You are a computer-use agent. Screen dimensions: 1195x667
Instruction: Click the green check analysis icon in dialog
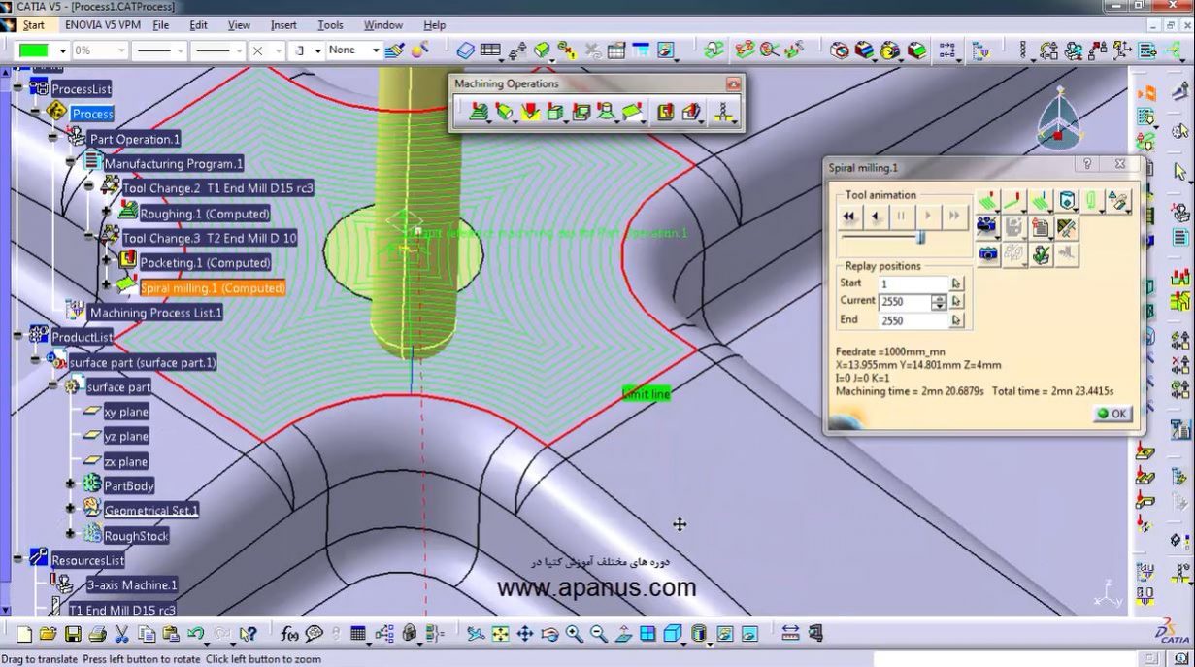[x=1041, y=254]
